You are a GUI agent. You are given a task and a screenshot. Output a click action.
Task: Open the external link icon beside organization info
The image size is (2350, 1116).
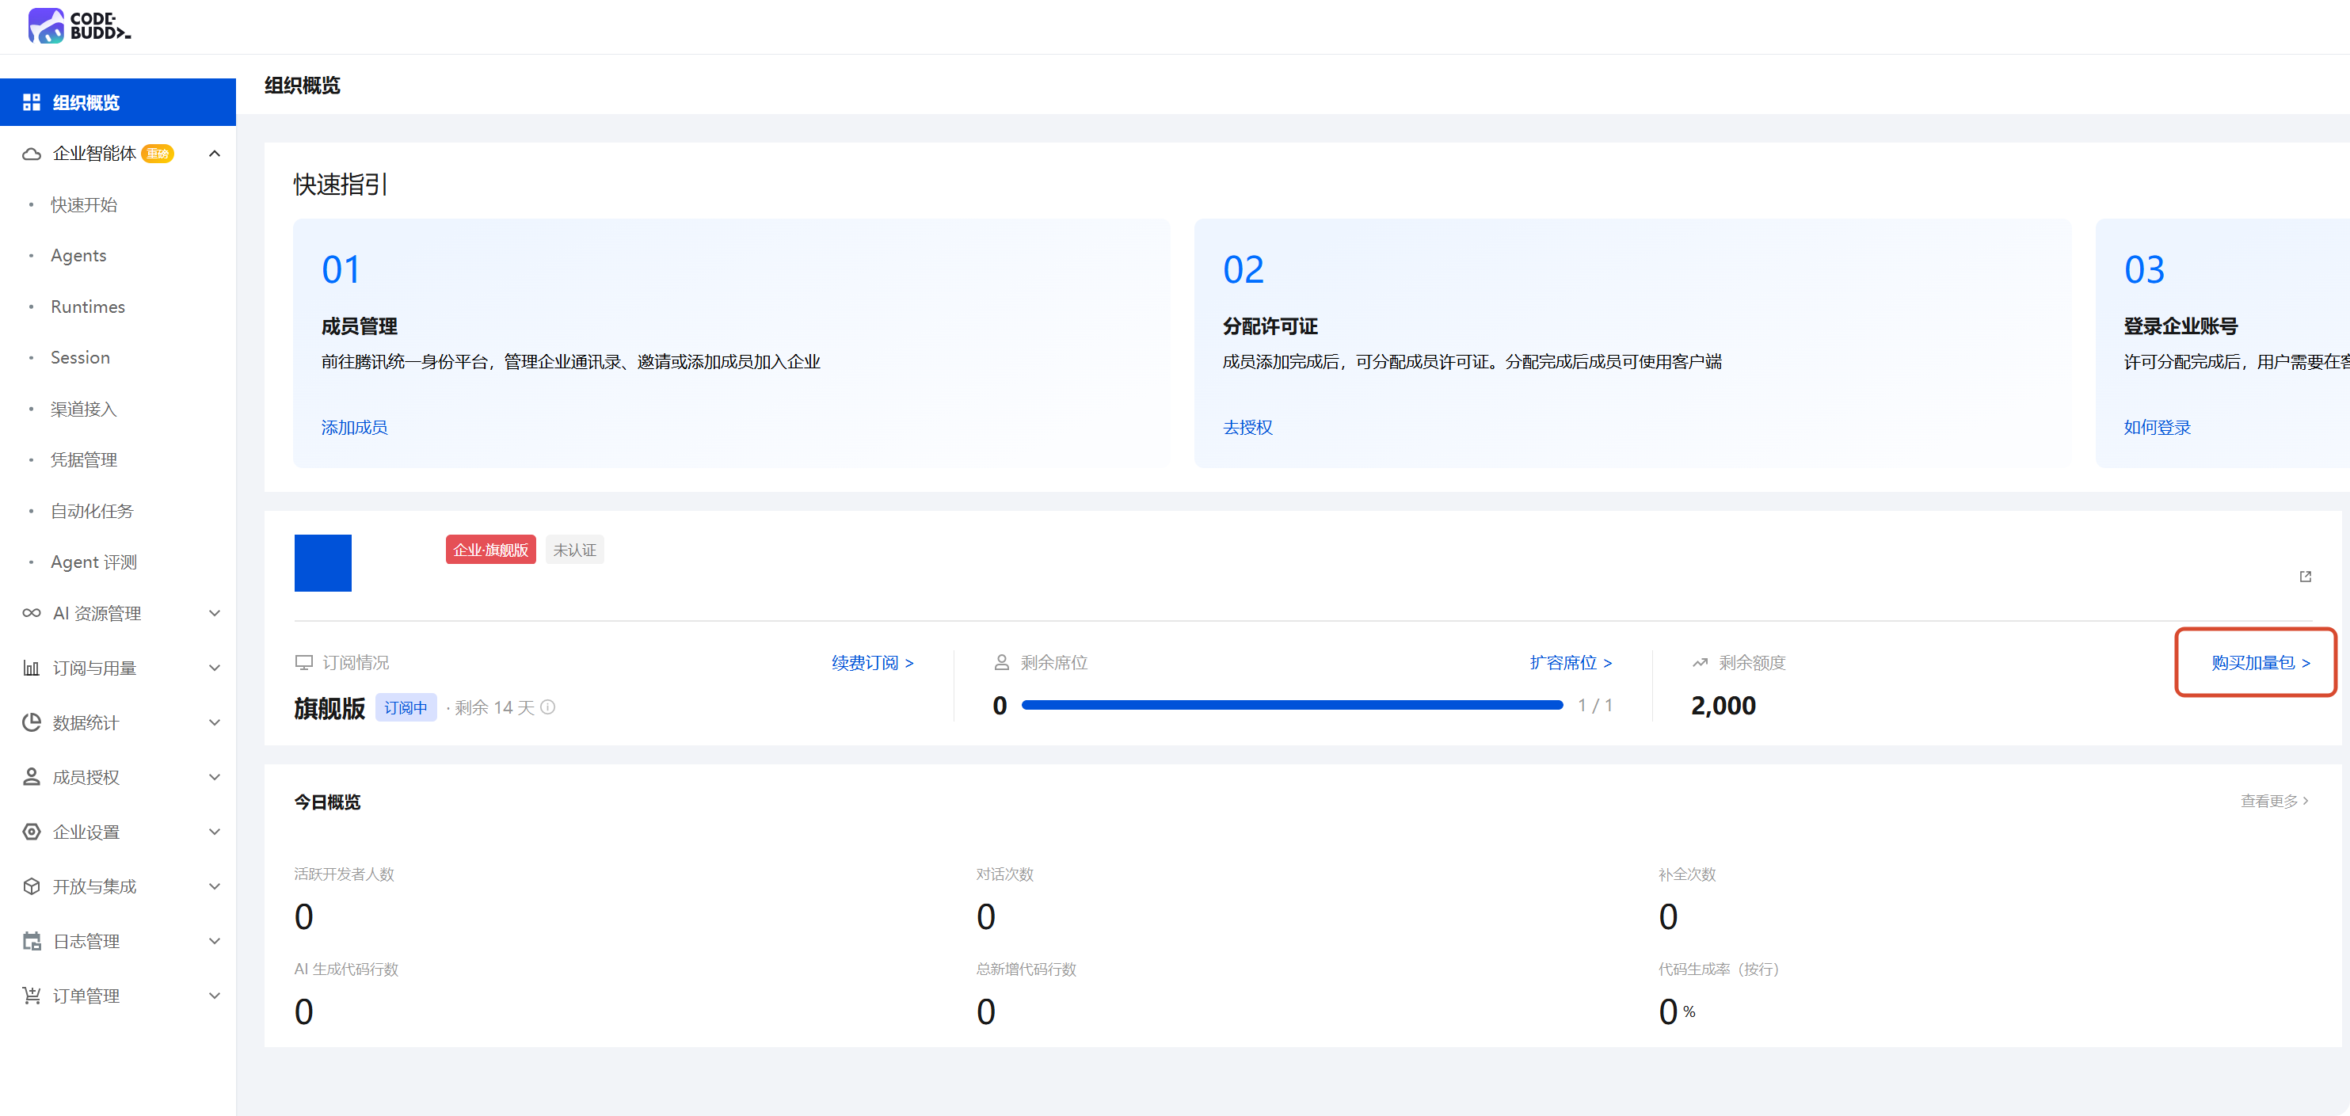coord(2306,577)
